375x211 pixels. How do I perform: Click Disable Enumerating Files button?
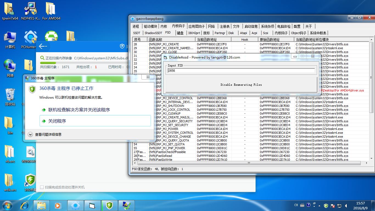click(x=241, y=85)
